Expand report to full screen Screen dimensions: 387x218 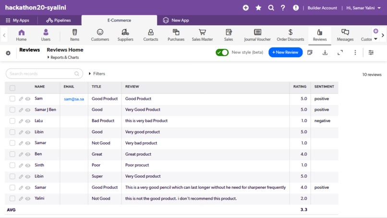(340, 53)
